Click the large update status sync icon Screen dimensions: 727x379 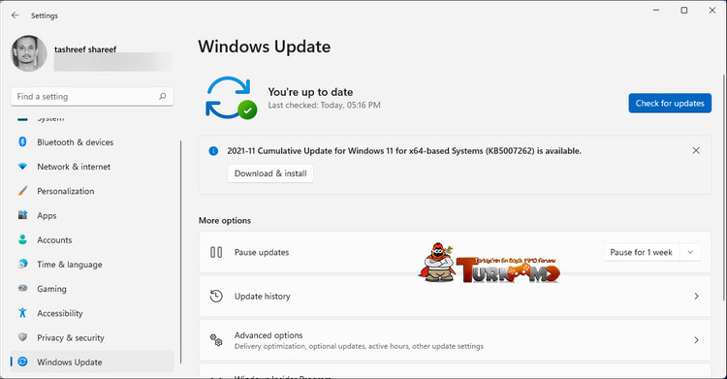231,98
